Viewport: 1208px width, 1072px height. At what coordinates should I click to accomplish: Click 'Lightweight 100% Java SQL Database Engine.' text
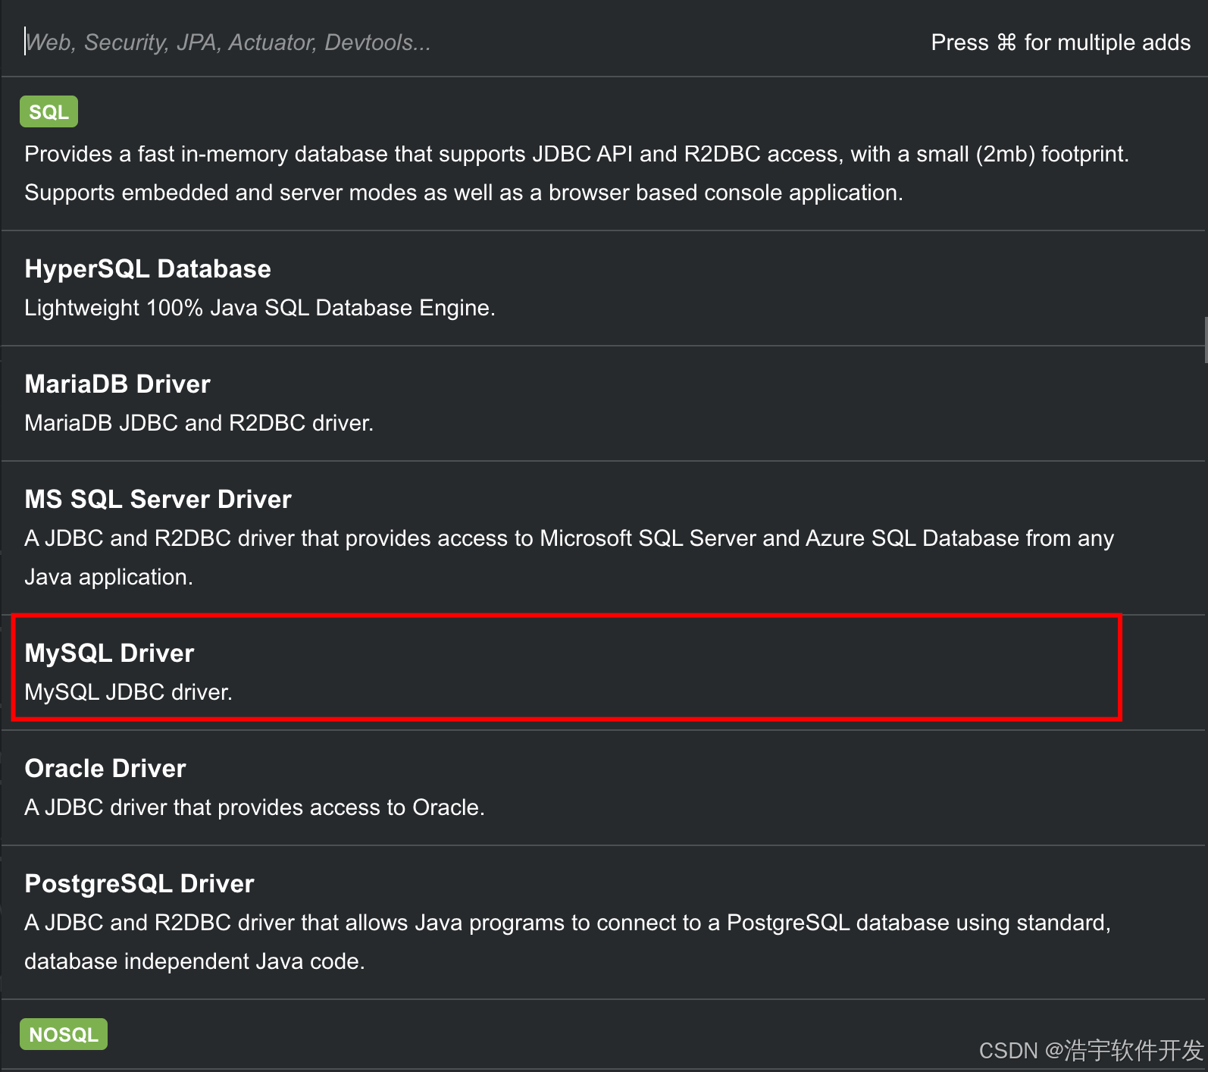tap(260, 308)
